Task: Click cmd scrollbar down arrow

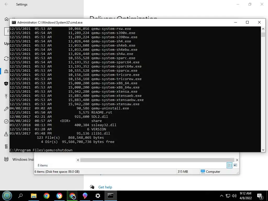Action: coord(263,150)
